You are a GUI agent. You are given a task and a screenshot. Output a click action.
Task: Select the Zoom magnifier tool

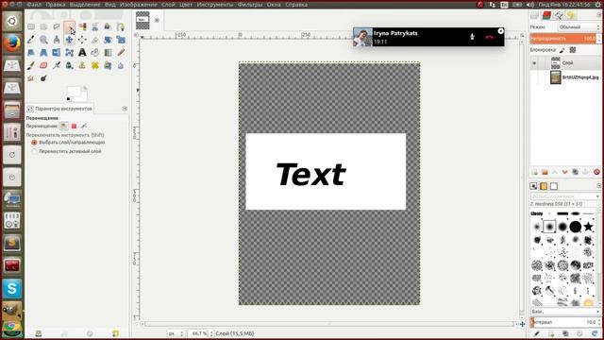(43, 40)
